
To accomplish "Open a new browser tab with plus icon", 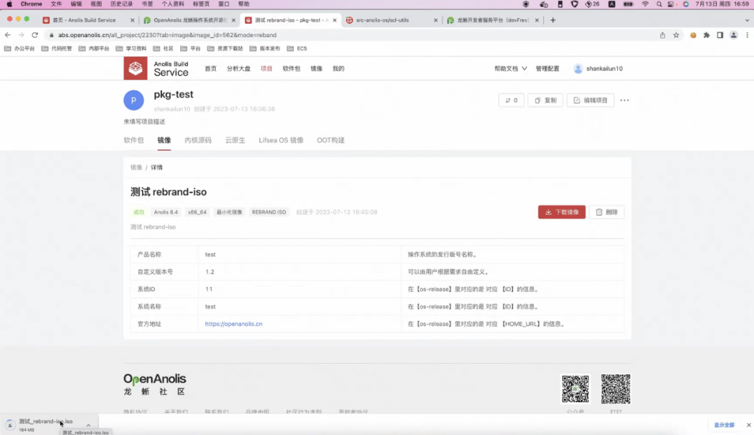I will (x=552, y=20).
